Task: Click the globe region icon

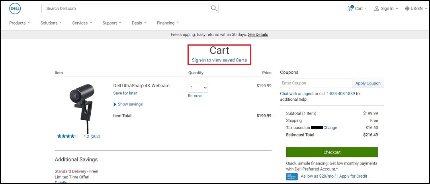Action: [407, 8]
